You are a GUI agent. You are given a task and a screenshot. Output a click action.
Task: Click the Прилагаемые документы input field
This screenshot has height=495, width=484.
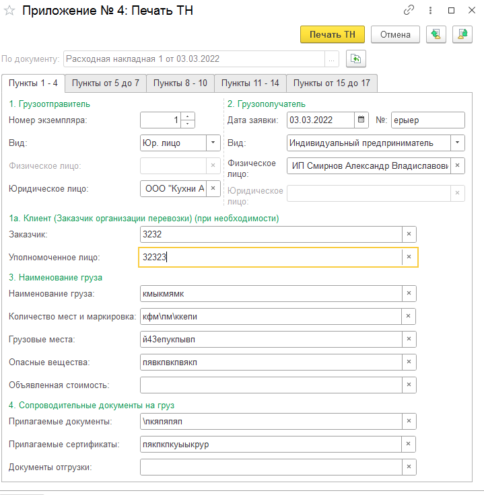(271, 421)
